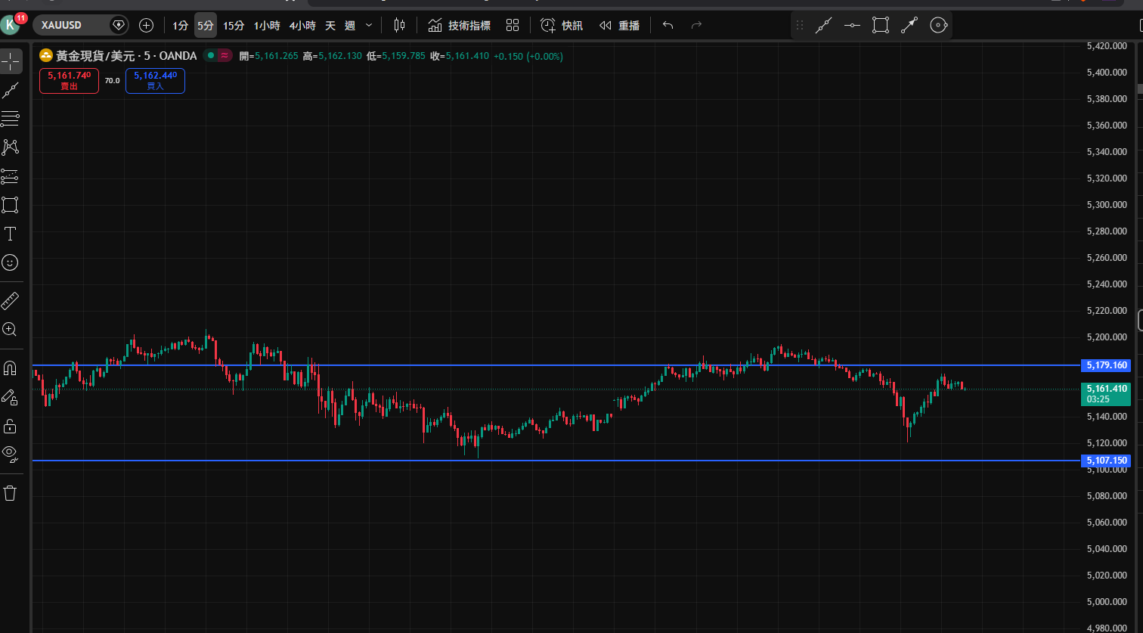
Task: Click the 5,107.150 horizontal line price label
Action: click(x=1106, y=461)
